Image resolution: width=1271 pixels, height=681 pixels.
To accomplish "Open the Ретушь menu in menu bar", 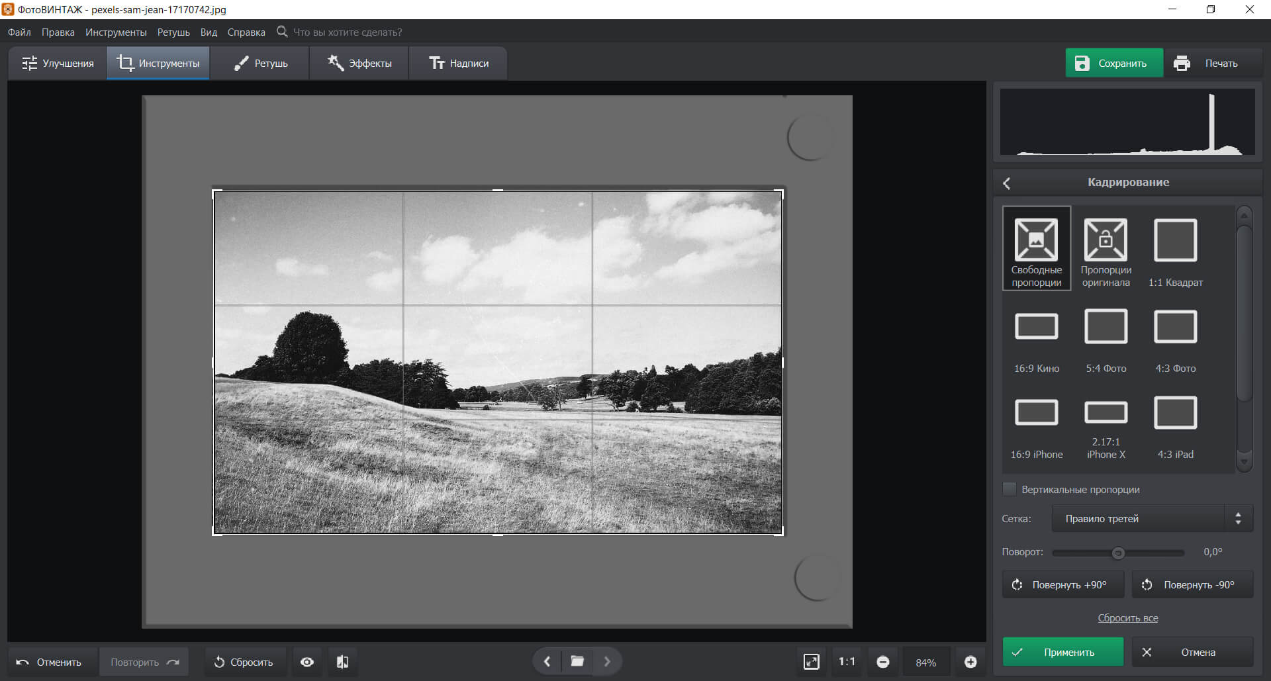I will coord(173,32).
